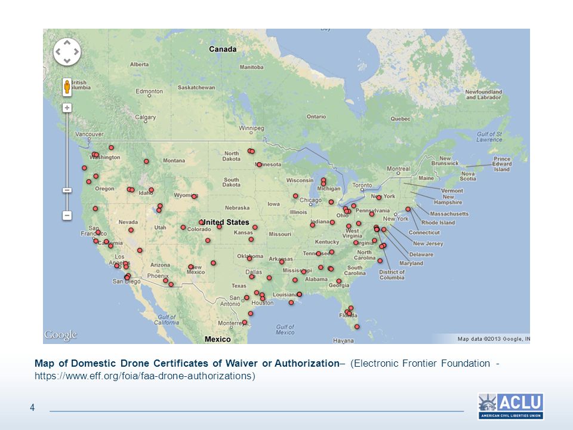The width and height of the screenshot is (573, 430).
Task: Zoom out with the bottom minus button
Action: [x=67, y=216]
